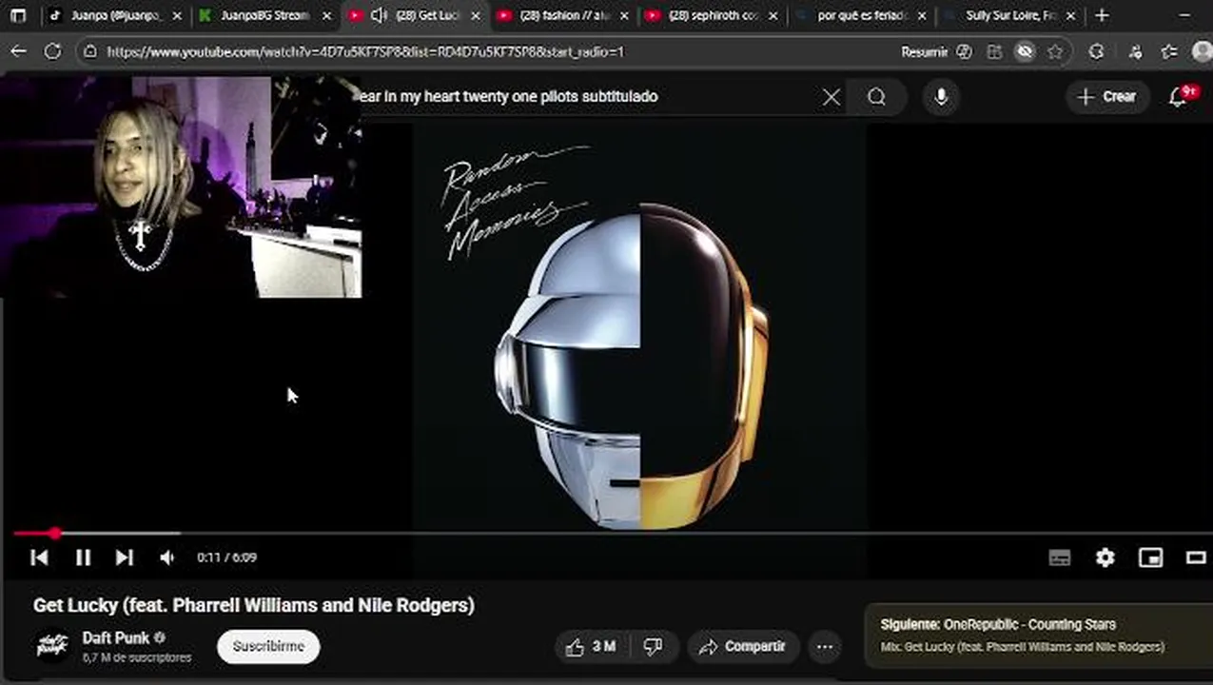This screenshot has height=685, width=1213.
Task: Open more actions three-dot menu
Action: pyautogui.click(x=825, y=647)
